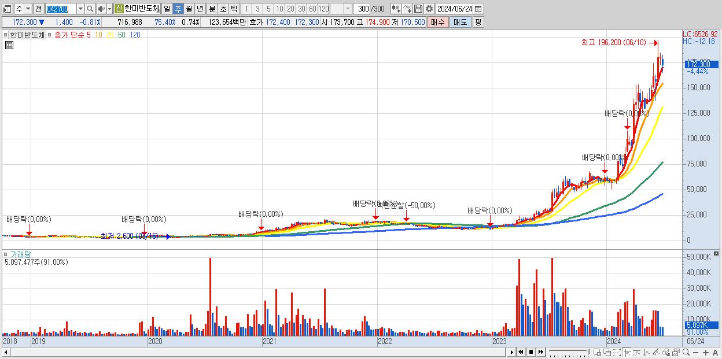Stop the chart replay
The image size is (722, 359).
pos(531,352)
